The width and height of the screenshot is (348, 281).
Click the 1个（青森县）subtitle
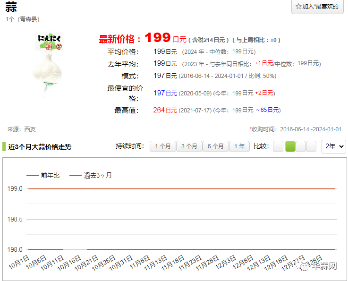(23, 19)
